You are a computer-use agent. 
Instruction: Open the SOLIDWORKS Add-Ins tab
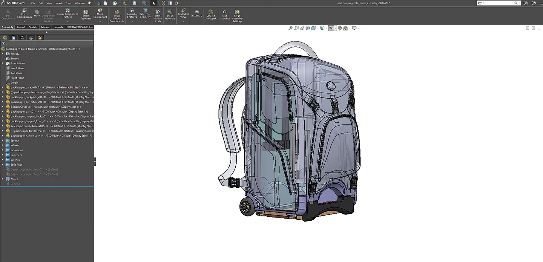click(x=80, y=27)
